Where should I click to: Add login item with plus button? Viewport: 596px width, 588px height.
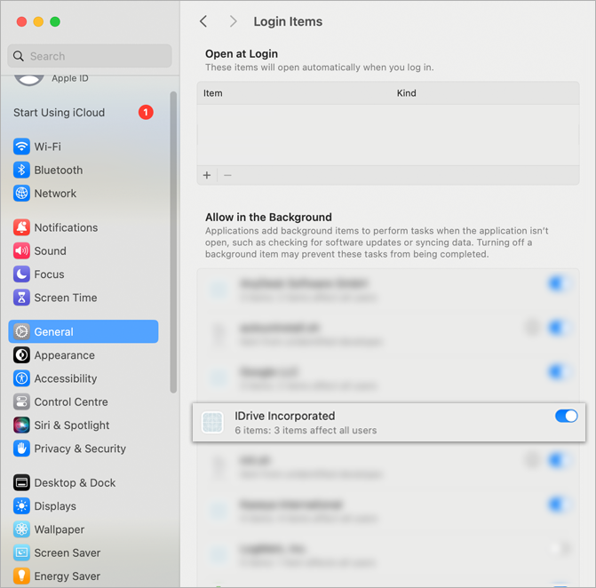pos(207,175)
